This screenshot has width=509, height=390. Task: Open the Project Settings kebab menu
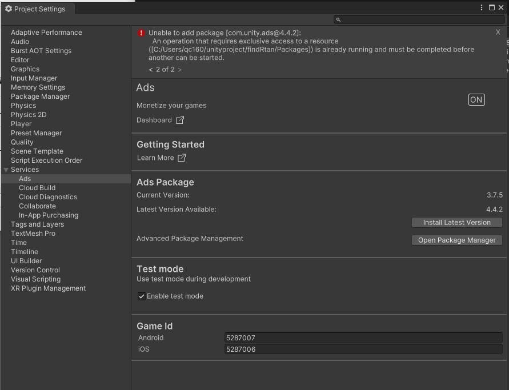(x=482, y=7)
